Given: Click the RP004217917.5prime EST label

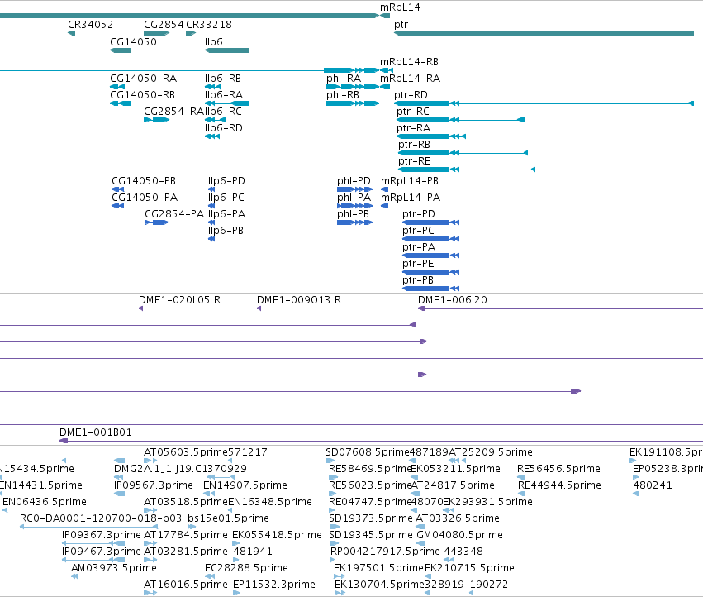Looking at the screenshot, I should point(385,552).
